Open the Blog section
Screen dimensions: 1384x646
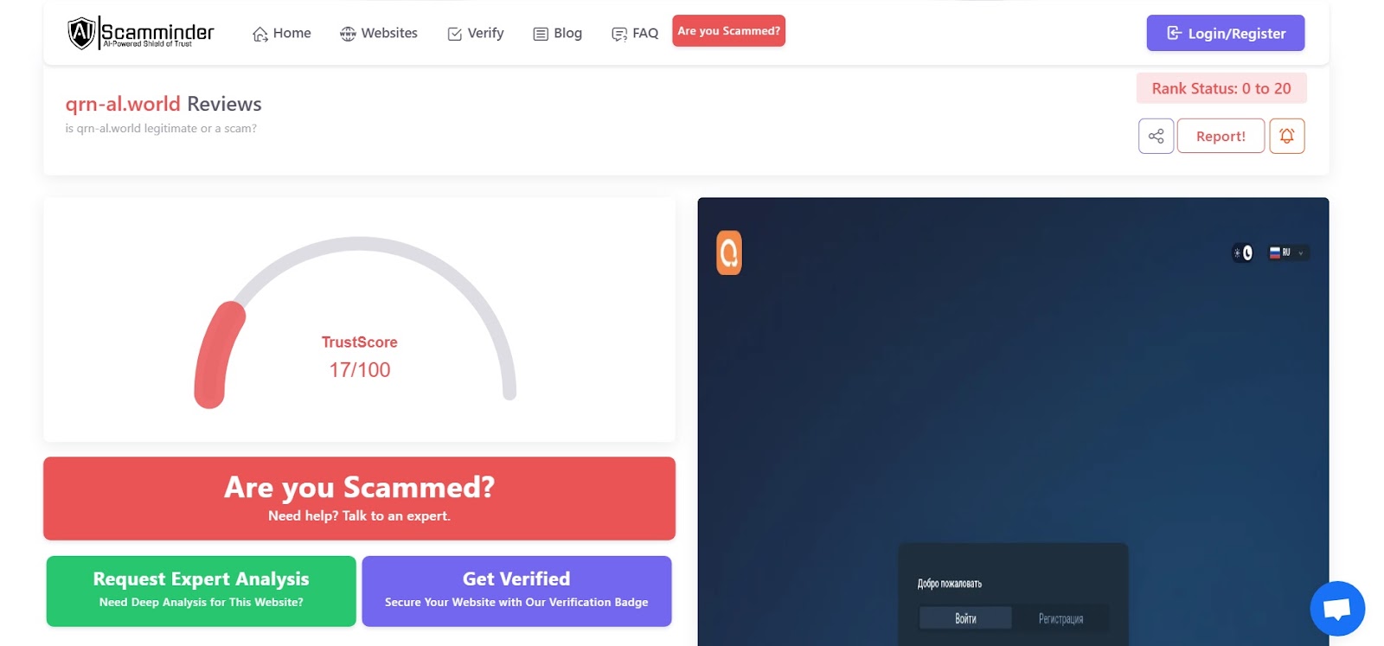[x=557, y=34]
